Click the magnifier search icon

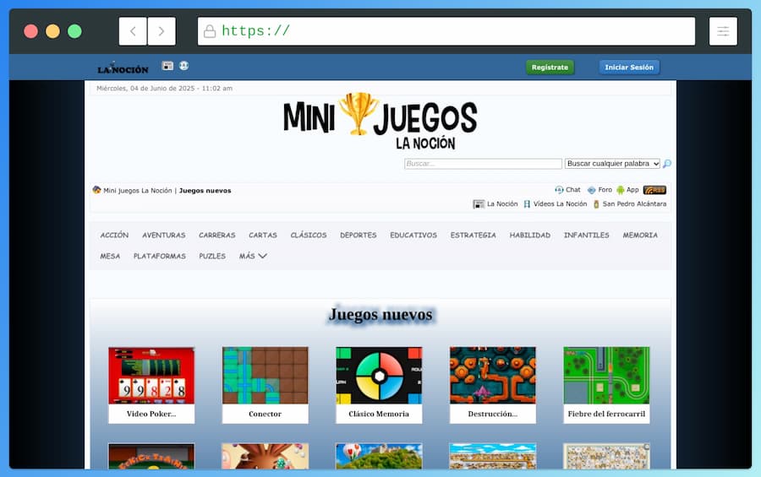coord(667,164)
